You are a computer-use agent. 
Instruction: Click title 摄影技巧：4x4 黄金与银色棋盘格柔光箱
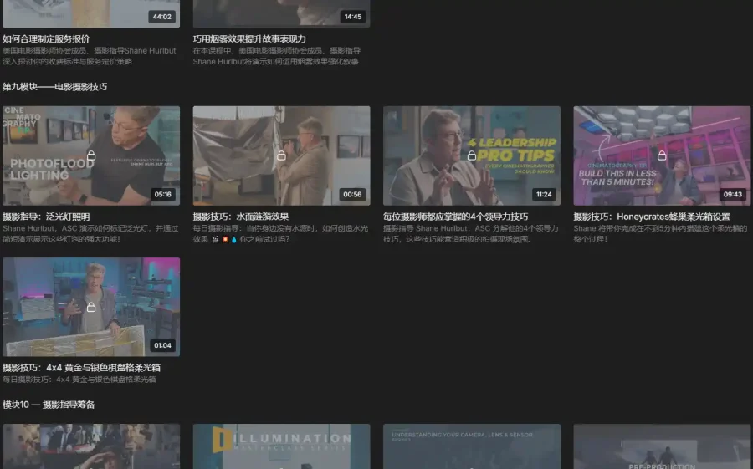pos(82,368)
